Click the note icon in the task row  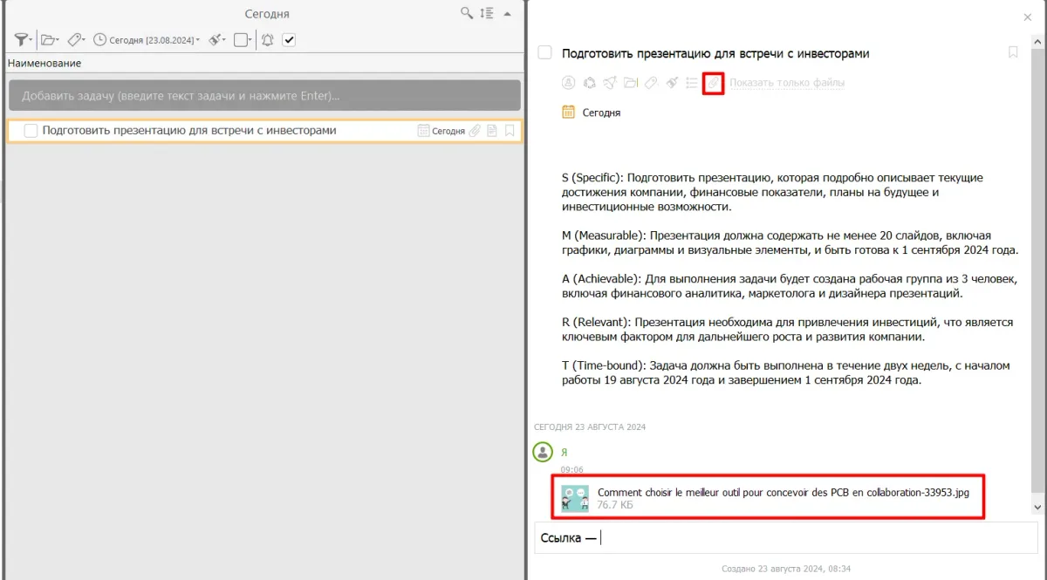(492, 131)
